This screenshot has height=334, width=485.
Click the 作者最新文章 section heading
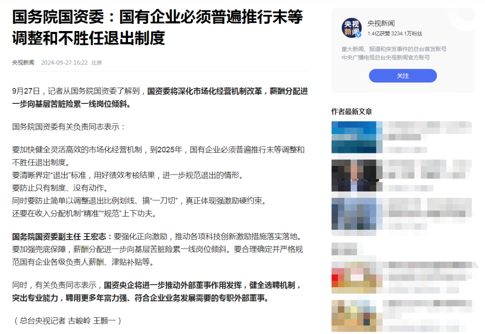click(x=352, y=111)
